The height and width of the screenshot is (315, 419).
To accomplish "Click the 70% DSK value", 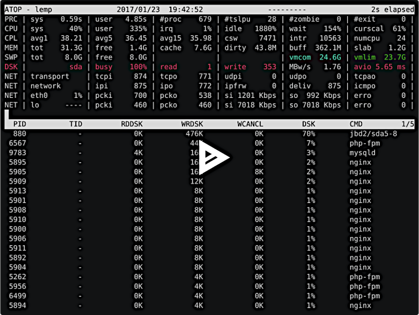I will 308,134.
